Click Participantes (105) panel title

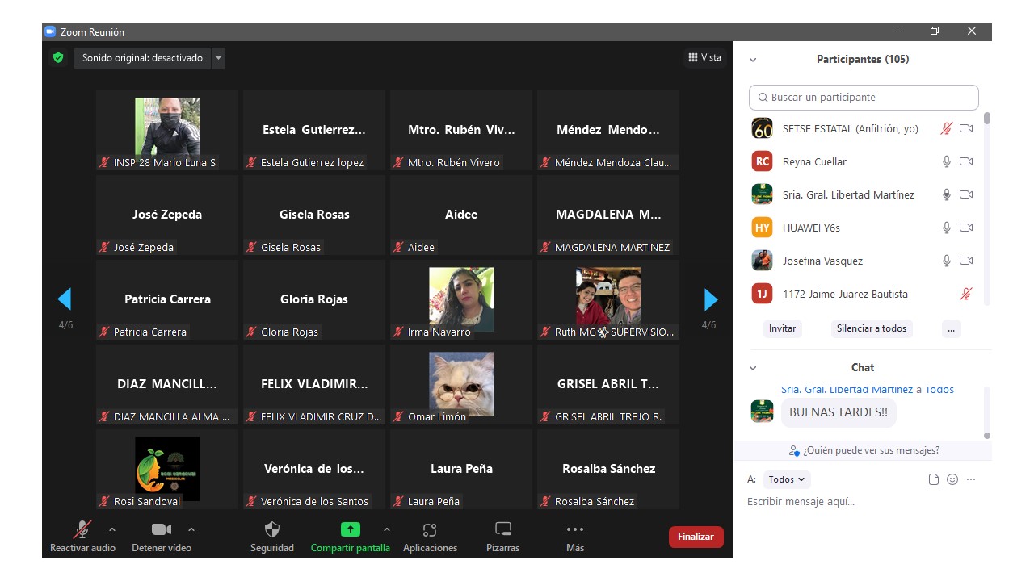point(863,60)
